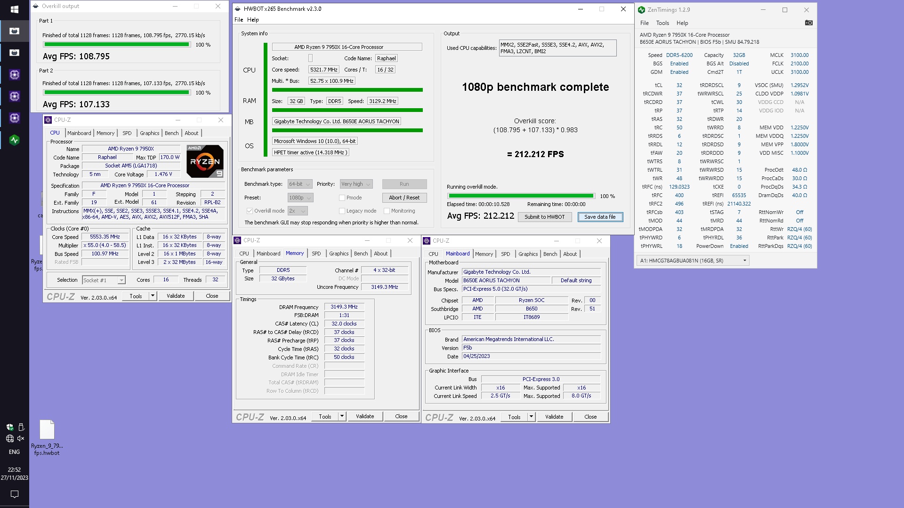Click the Core Voltage field 1.476 V

pos(163,174)
